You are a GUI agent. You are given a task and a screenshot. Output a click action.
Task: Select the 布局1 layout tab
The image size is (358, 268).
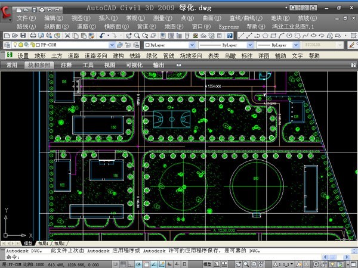coord(44,244)
